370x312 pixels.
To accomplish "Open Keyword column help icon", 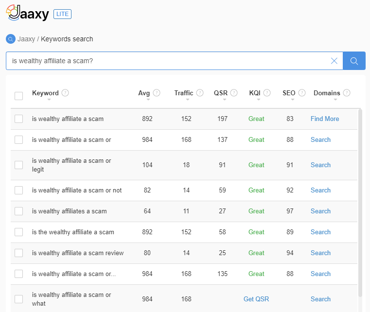I will click(x=65, y=93).
